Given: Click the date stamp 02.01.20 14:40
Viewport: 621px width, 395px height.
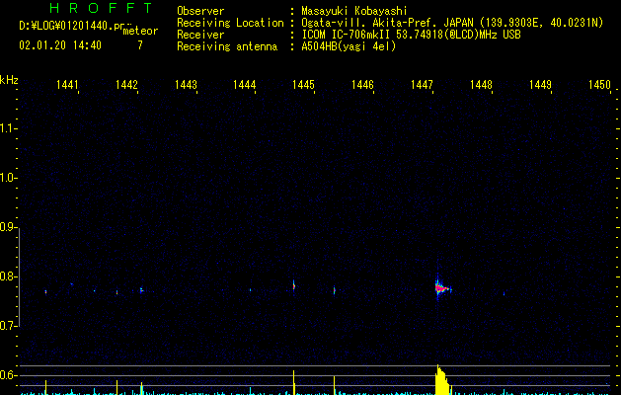Looking at the screenshot, I should (x=60, y=45).
